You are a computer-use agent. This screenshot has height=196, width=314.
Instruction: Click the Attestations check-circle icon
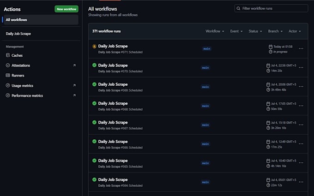click(8, 65)
